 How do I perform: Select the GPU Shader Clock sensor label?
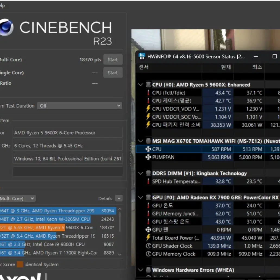[x=172, y=246]
